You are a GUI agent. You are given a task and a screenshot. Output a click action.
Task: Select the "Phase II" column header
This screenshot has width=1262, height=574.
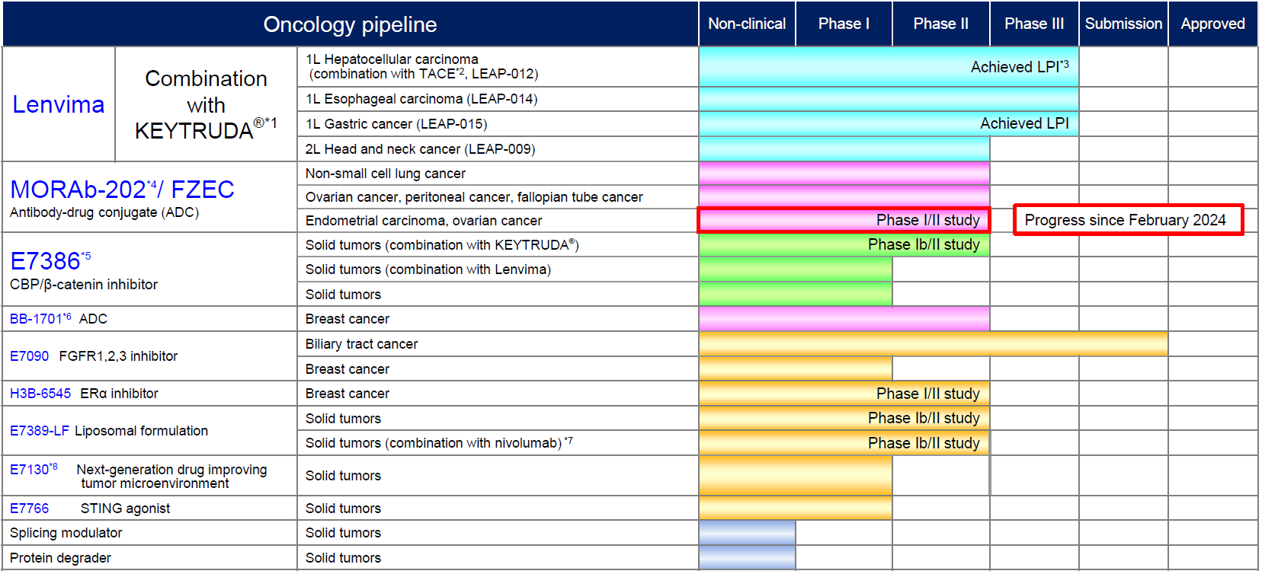pos(941,24)
